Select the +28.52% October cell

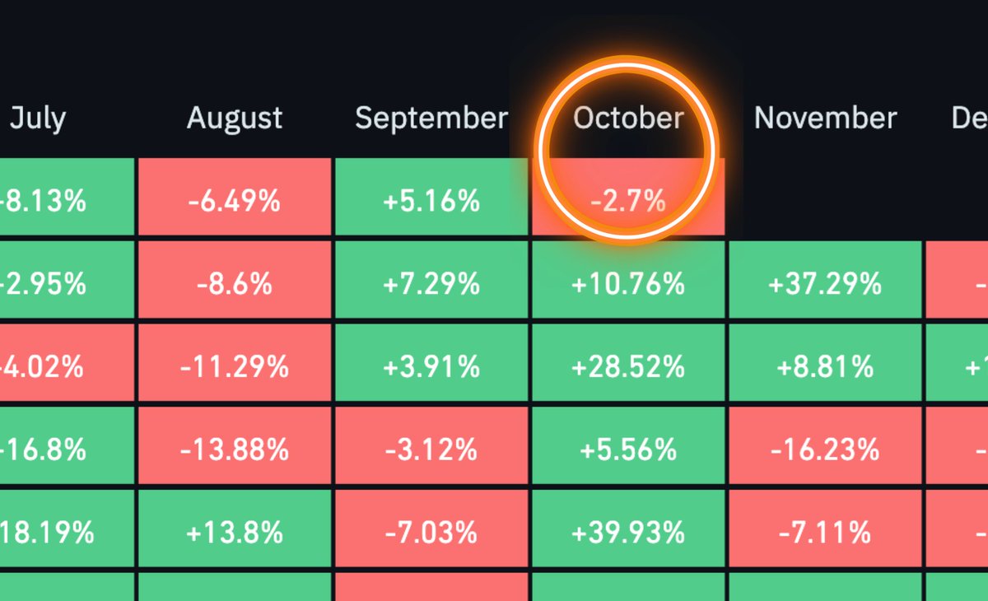coord(629,366)
